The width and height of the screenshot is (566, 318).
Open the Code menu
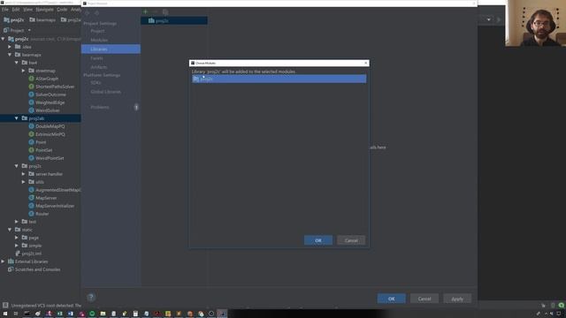click(x=62, y=10)
